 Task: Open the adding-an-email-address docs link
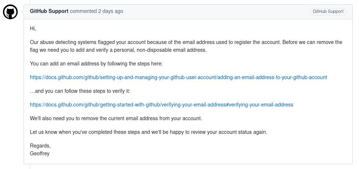point(178,77)
